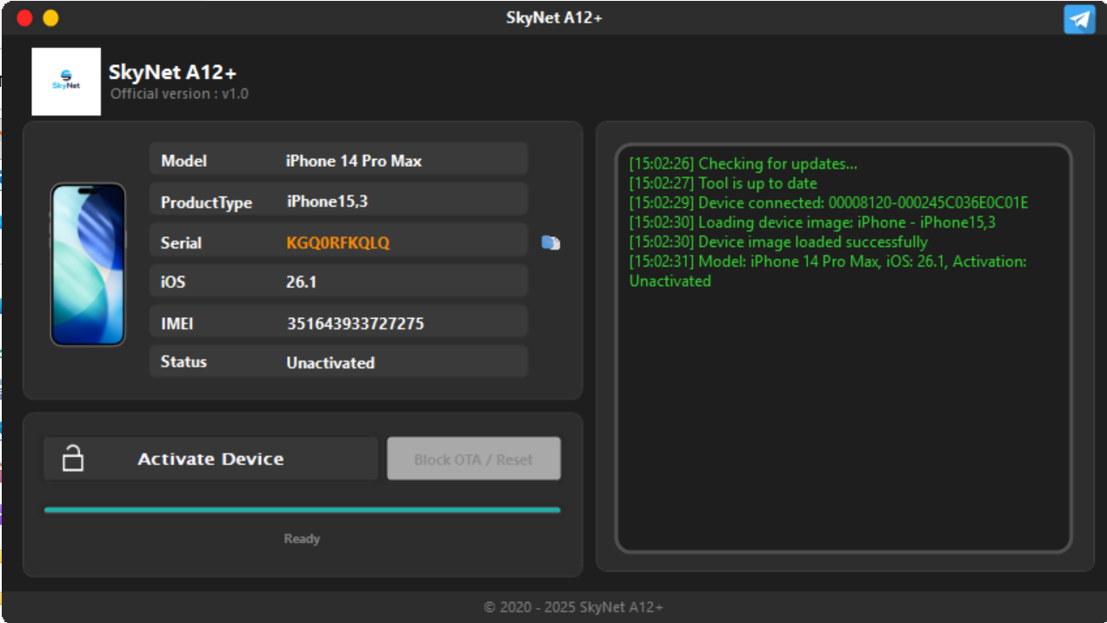Open the Telegram channel icon

[1079, 19]
